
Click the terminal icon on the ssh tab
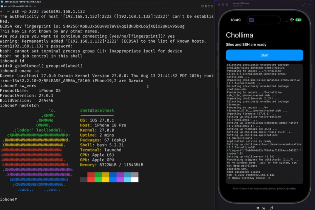(2, 6)
